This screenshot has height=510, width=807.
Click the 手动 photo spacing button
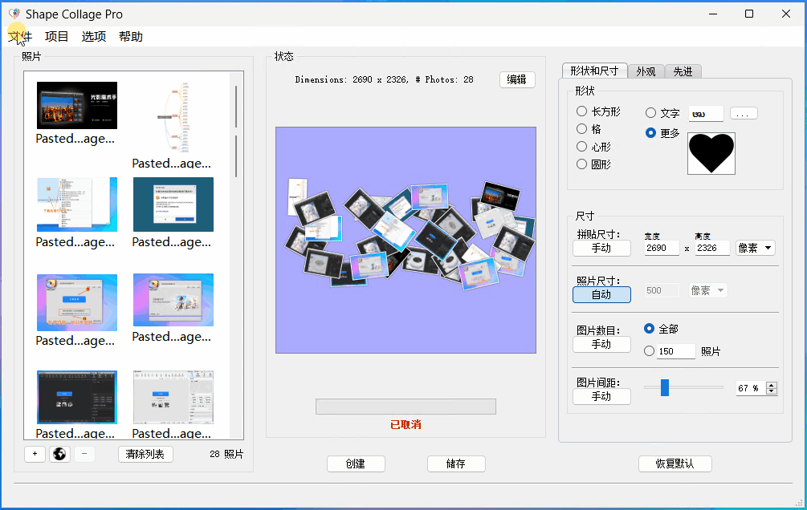pos(601,396)
